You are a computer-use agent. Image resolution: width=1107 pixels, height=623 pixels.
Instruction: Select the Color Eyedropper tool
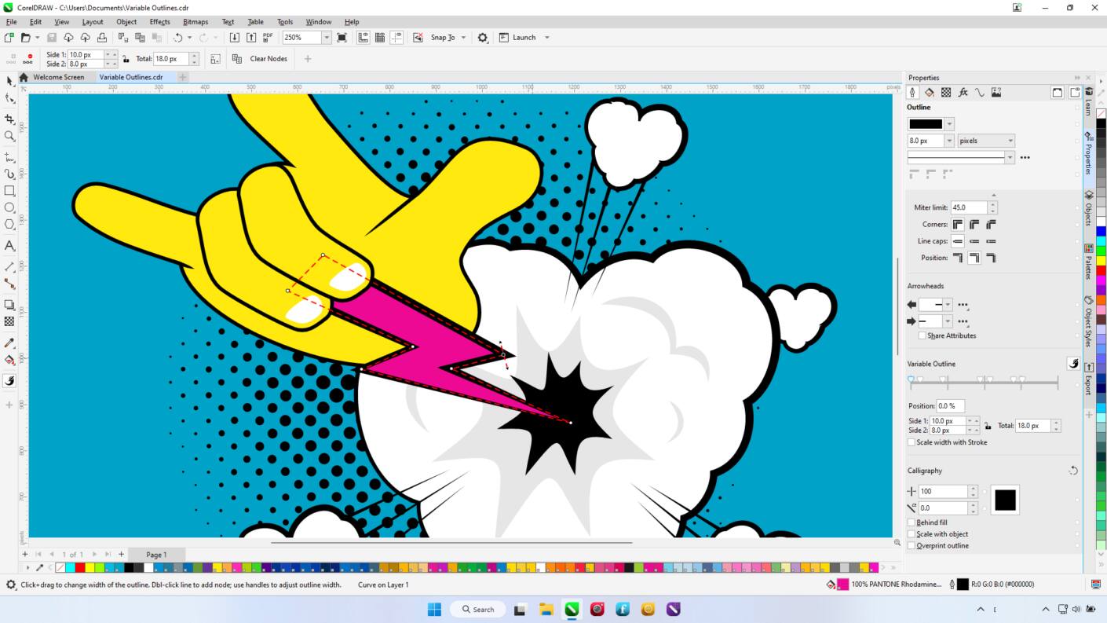[10, 343]
